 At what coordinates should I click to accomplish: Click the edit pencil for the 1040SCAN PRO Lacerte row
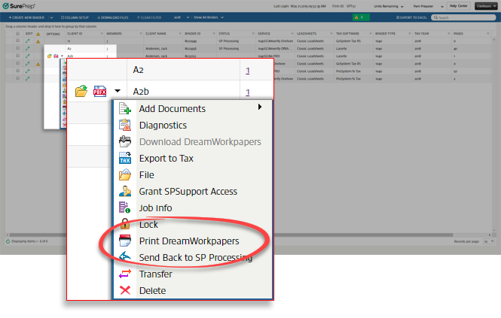tap(27, 56)
